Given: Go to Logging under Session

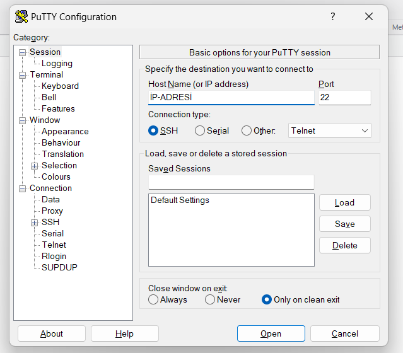Looking at the screenshot, I should point(57,64).
